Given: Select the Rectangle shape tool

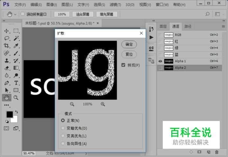Looking at the screenshot, I should point(16,90).
